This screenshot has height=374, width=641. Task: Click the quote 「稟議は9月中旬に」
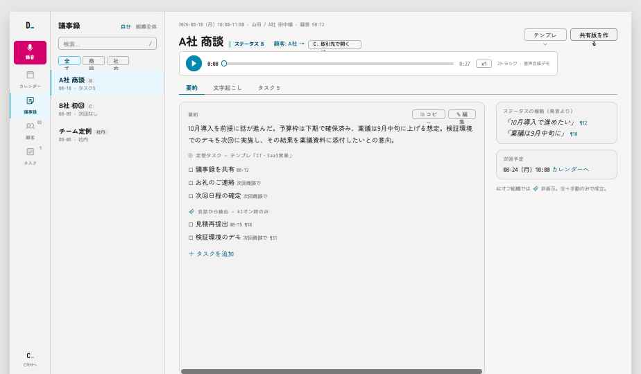pos(536,134)
